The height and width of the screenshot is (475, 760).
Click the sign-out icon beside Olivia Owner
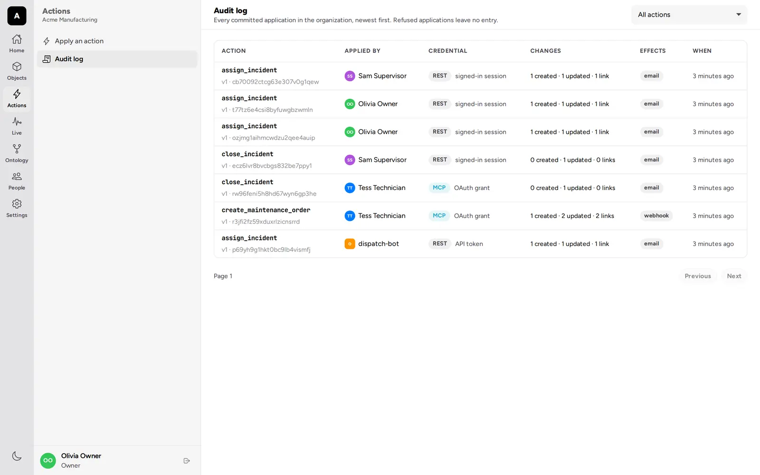(x=187, y=461)
